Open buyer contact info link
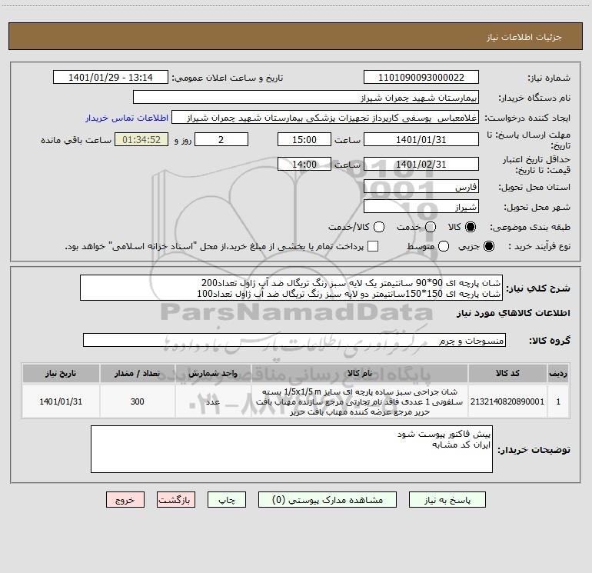The image size is (592, 573). click(x=127, y=118)
